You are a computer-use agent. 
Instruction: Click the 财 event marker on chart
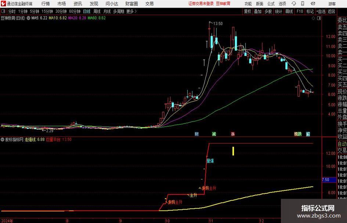click(x=196, y=134)
